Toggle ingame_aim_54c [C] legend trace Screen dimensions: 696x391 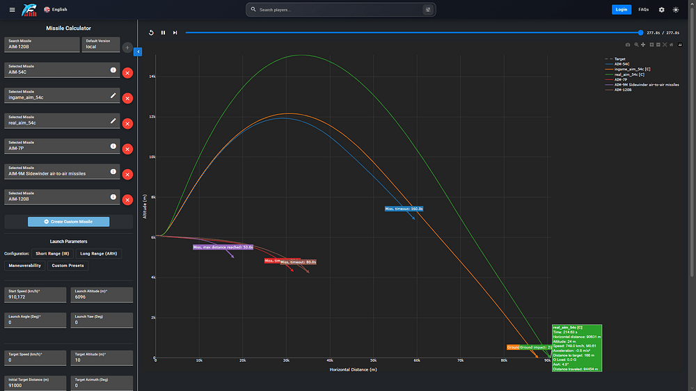point(628,70)
